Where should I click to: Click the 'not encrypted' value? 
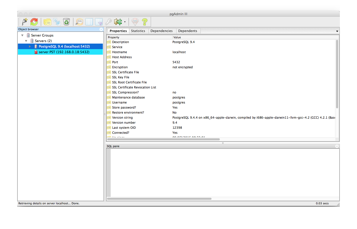tap(183, 67)
